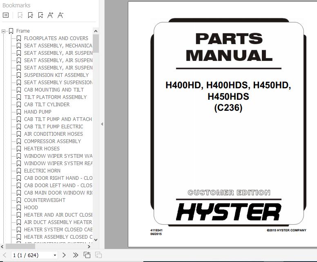Click bookmark icon beside ELECTRIC HORN
Viewport: 317px width, 262px height.
(19, 171)
